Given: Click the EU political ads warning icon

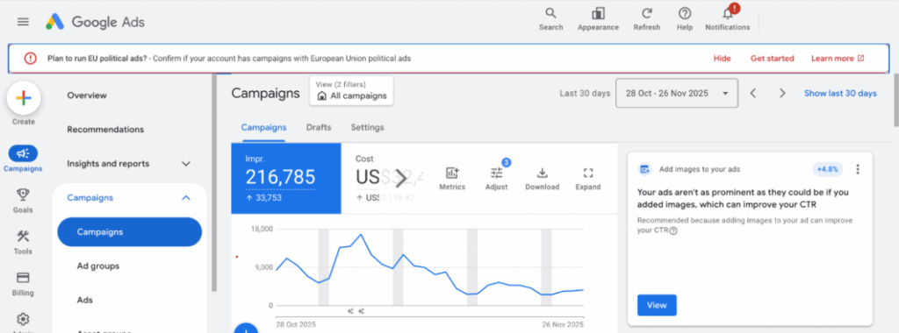Looking at the screenshot, I should click(x=31, y=59).
